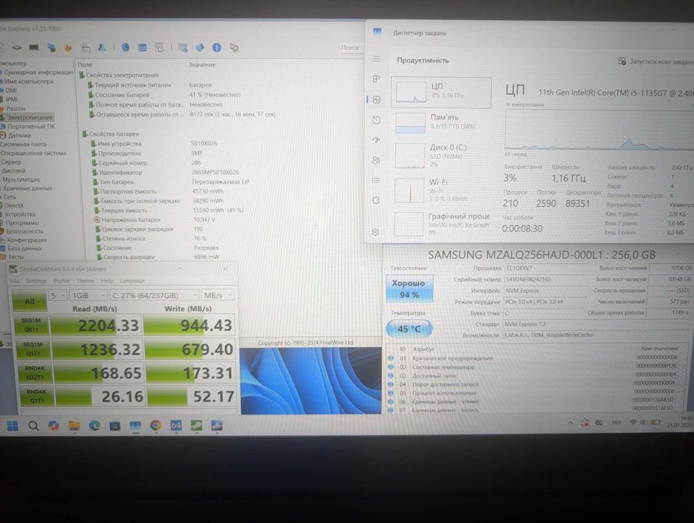Run the SEQ1M Q1T1 test
Screen dimensions: 694x523
pos(32,349)
